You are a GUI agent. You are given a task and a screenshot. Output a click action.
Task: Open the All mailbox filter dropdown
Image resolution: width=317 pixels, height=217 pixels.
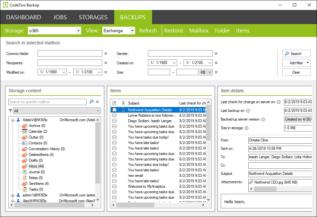[x=57, y=111]
